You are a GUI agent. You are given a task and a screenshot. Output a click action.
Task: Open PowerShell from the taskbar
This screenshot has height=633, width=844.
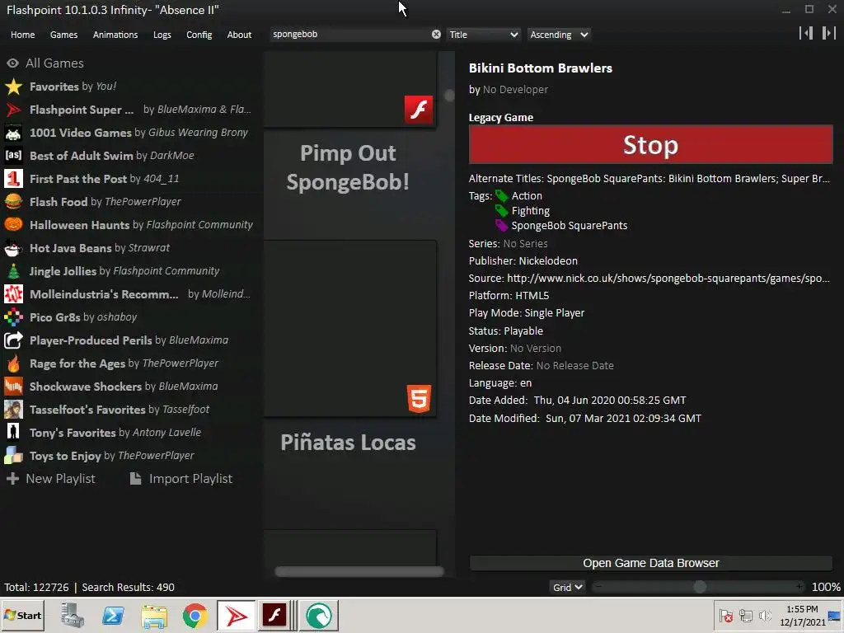click(x=114, y=616)
